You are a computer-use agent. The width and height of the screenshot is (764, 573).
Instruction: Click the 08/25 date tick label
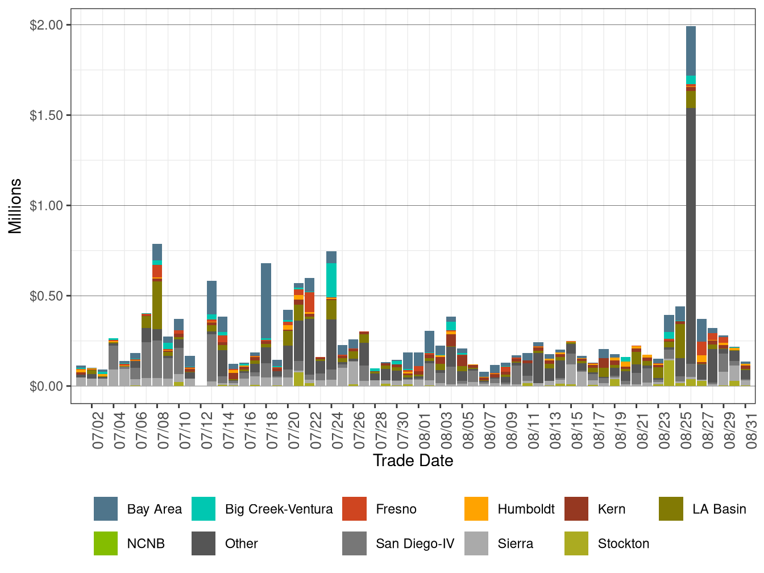(x=687, y=430)
